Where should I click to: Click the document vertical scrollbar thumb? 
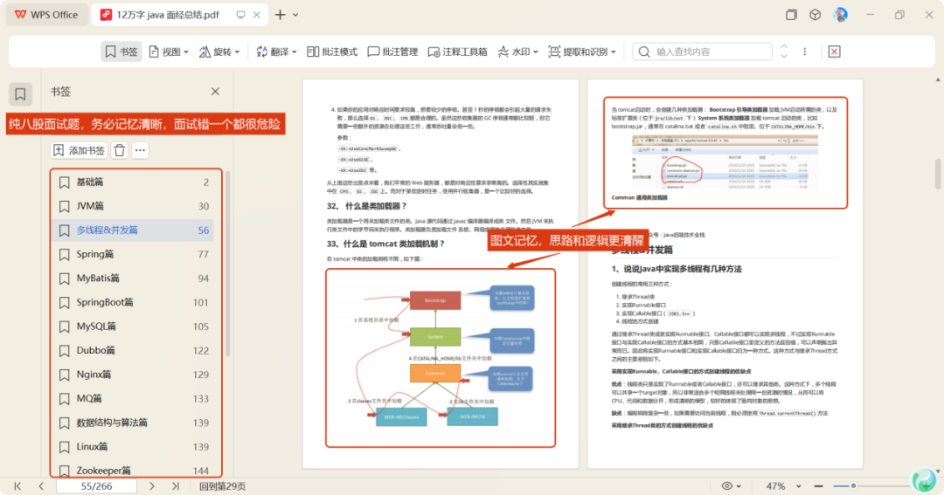point(938,174)
